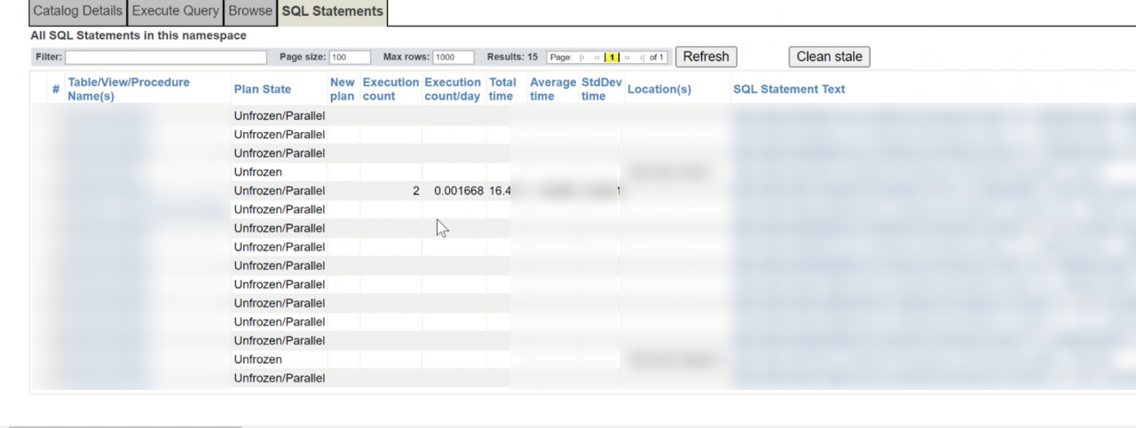Click the execution count/day value 0.001668

click(459, 191)
